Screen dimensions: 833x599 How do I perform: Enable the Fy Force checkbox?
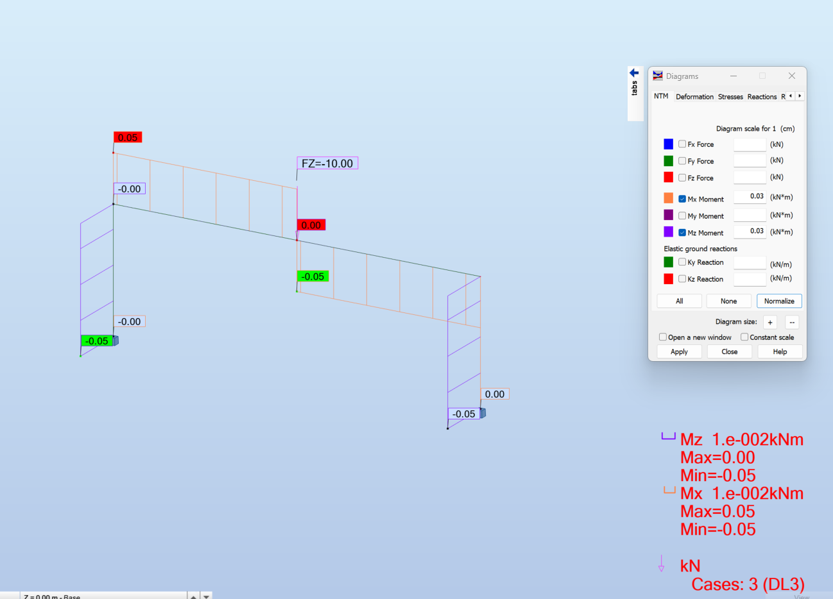click(682, 161)
